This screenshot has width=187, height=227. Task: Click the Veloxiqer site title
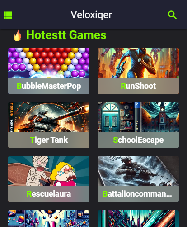[91, 15]
